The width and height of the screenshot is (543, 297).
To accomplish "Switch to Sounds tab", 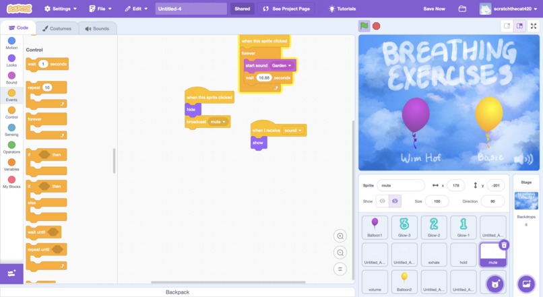I will (x=97, y=28).
